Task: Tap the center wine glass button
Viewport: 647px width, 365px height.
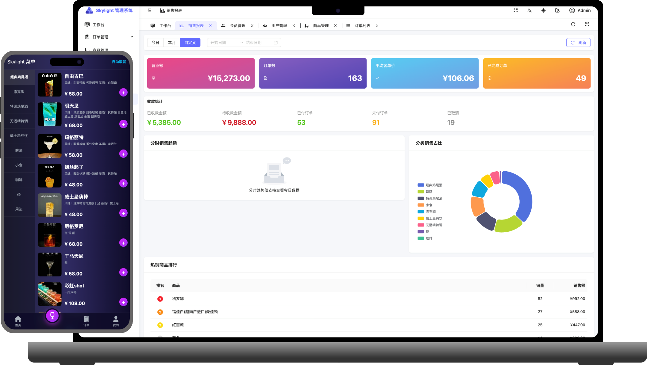Action: tap(52, 316)
